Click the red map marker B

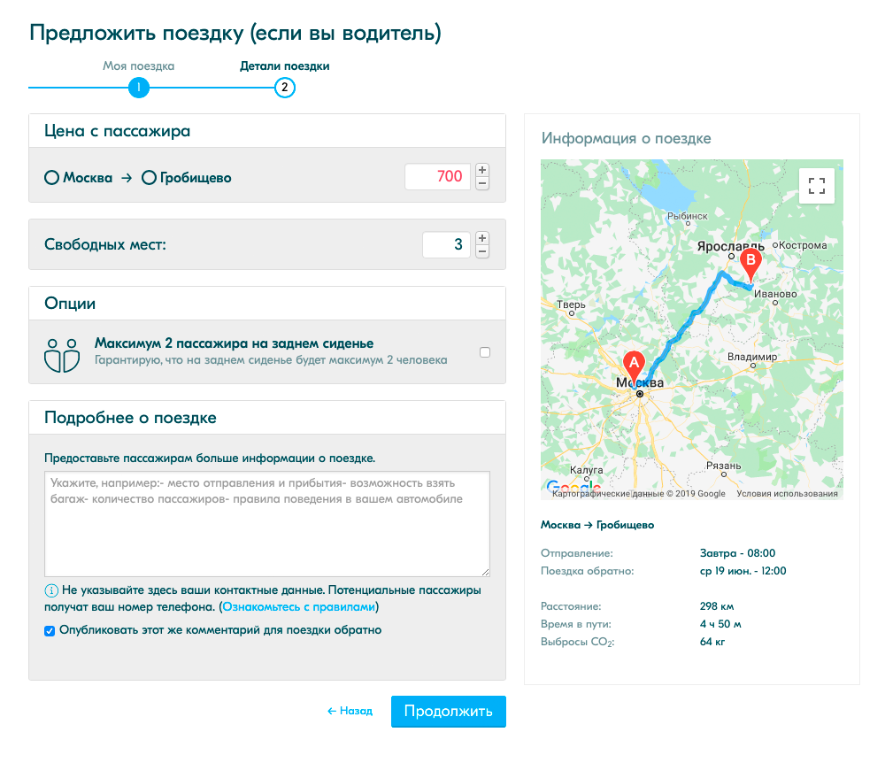750,264
